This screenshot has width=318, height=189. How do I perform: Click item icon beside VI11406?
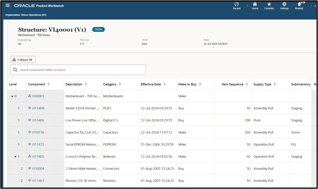[x=29, y=120]
